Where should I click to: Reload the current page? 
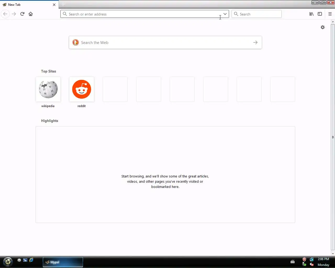(x=22, y=14)
